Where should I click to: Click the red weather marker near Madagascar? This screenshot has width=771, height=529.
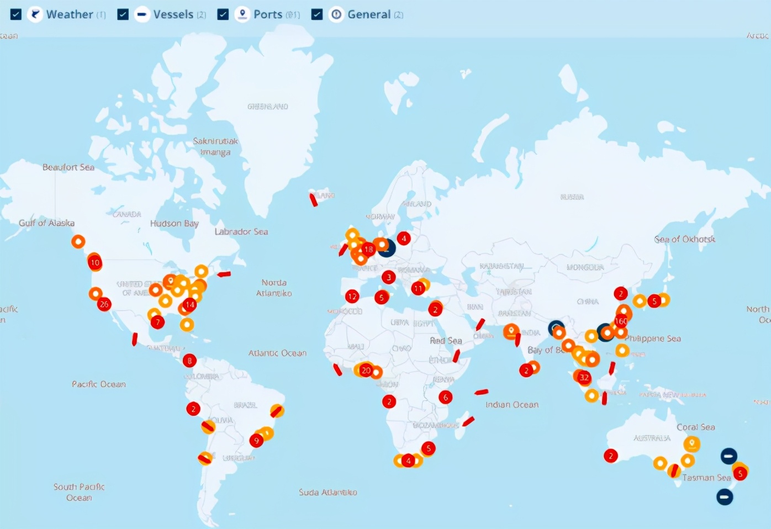tap(468, 421)
